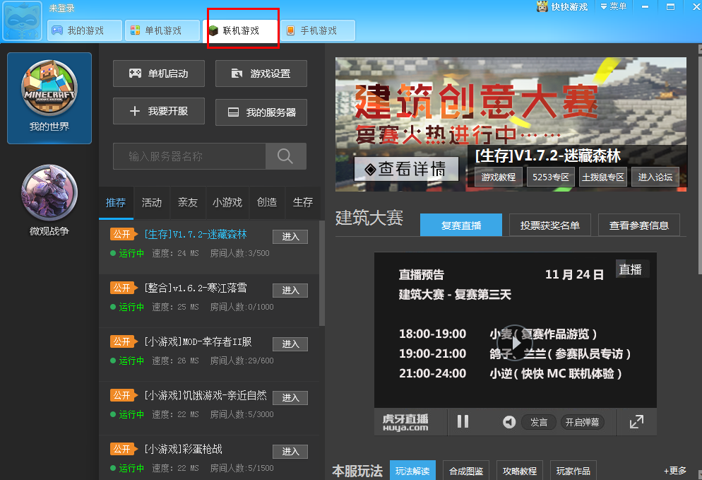The height and width of the screenshot is (480, 702).
Task: Open the 攻略教程 tab
Action: 519,471
